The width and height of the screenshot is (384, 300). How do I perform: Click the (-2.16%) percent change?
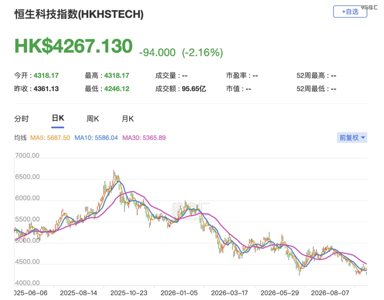(x=202, y=53)
